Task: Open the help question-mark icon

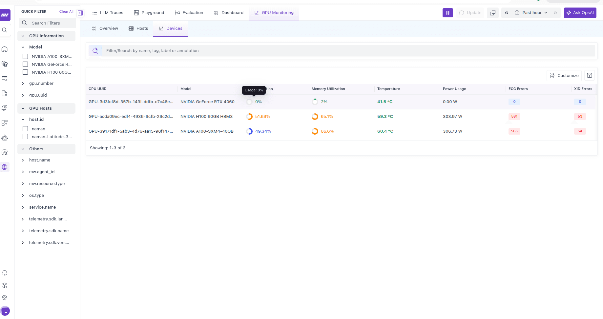Action: (x=590, y=76)
